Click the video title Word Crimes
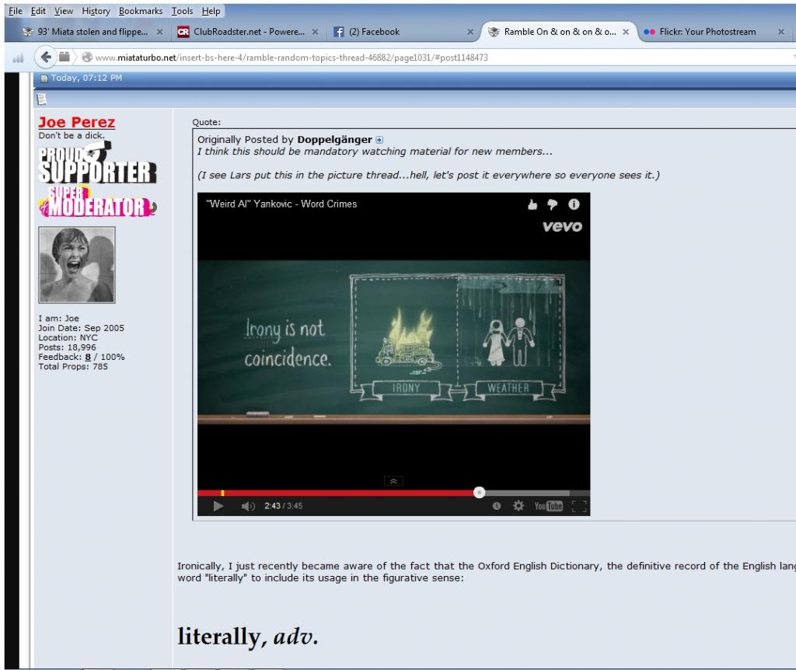The image size is (796, 670). [281, 204]
